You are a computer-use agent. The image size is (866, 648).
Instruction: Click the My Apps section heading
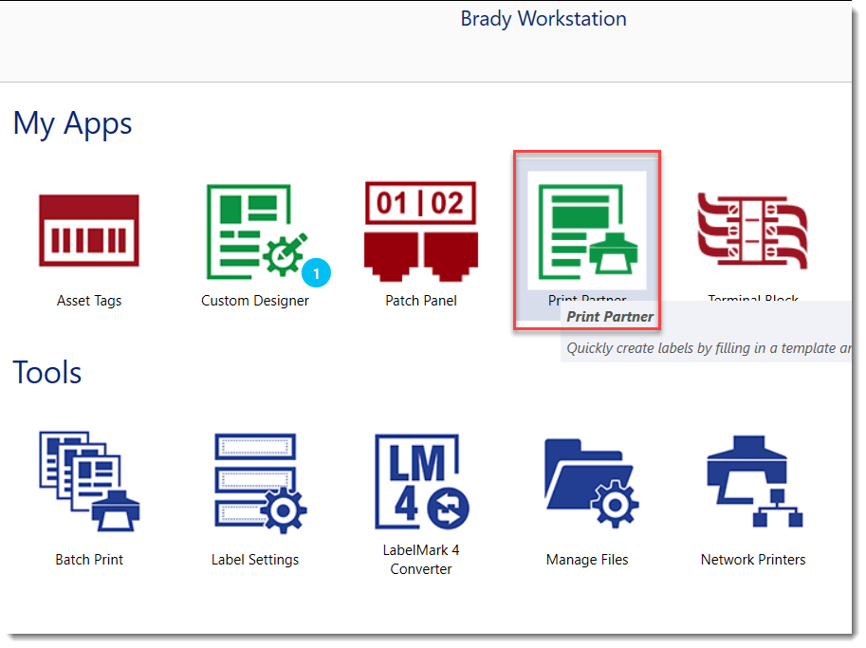point(72,122)
